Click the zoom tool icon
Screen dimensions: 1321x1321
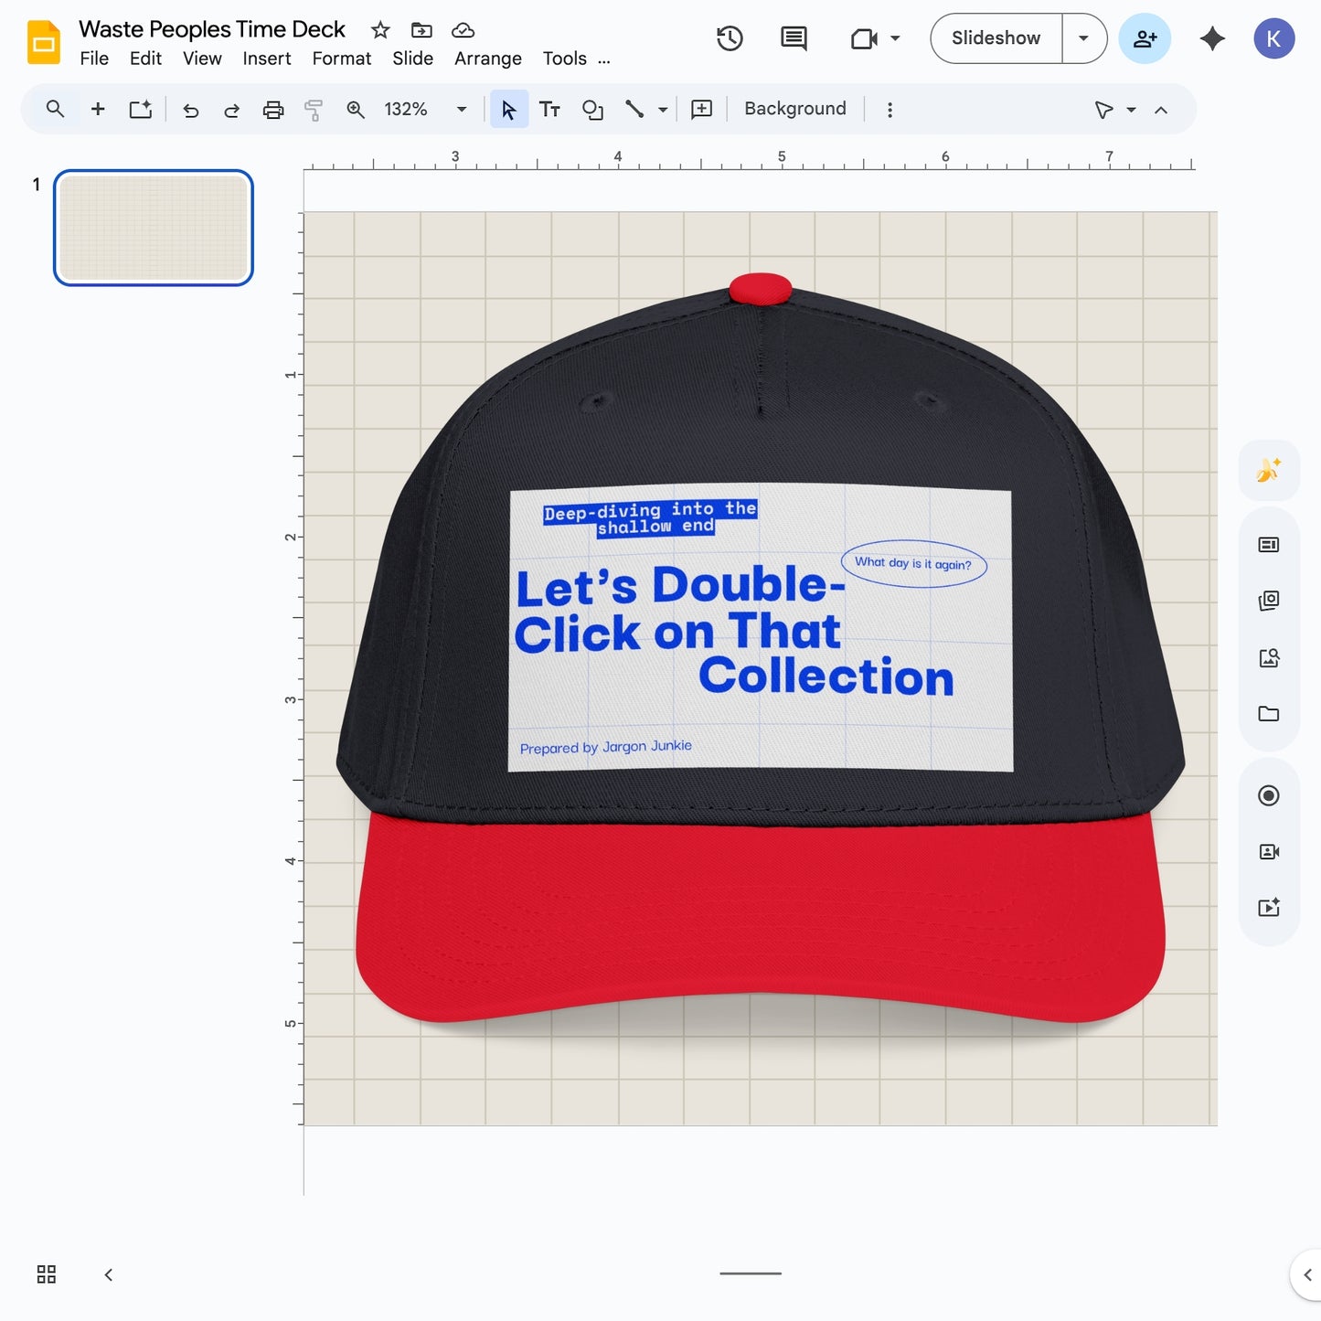point(356,110)
